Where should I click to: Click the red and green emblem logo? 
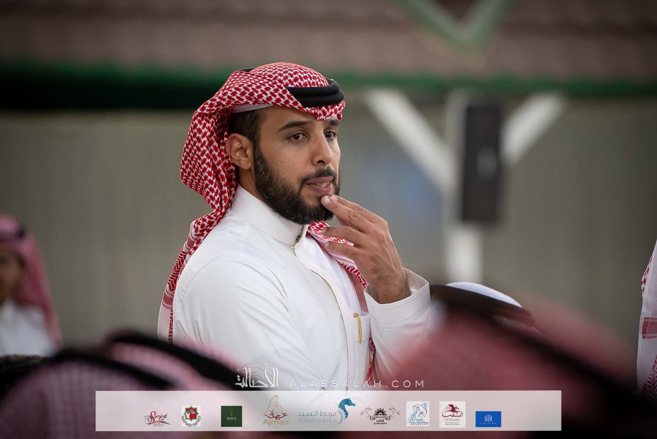[x=191, y=416]
